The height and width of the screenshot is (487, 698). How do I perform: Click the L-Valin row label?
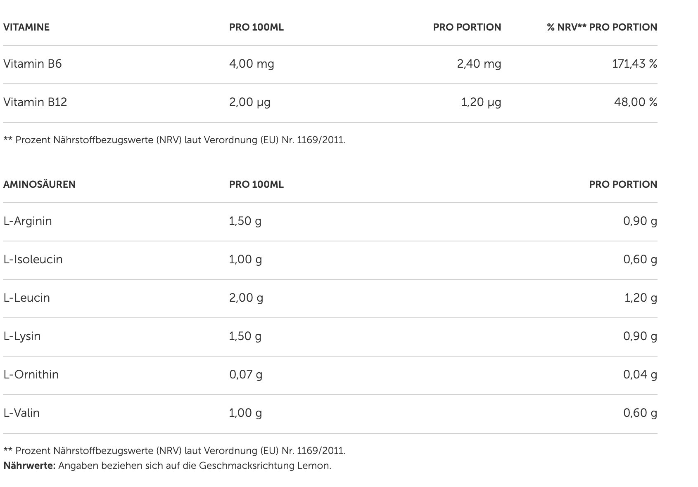pyautogui.click(x=21, y=413)
